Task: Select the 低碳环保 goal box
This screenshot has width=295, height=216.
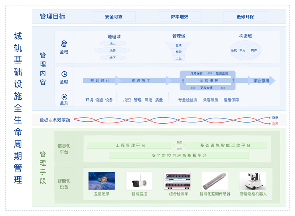Action: click(245, 17)
